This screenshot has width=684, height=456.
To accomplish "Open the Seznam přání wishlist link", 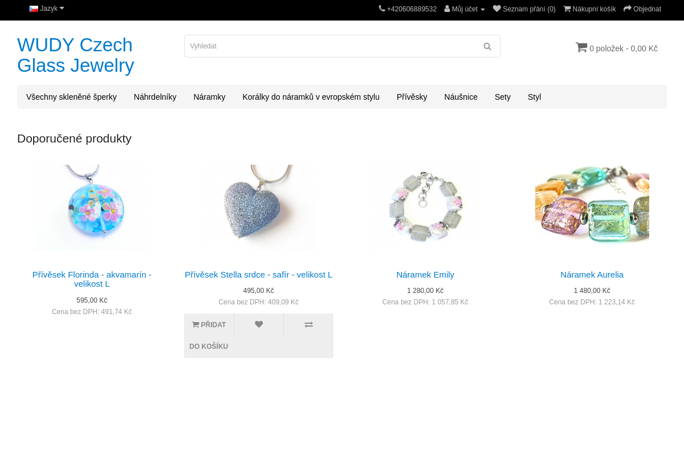I will point(524,9).
